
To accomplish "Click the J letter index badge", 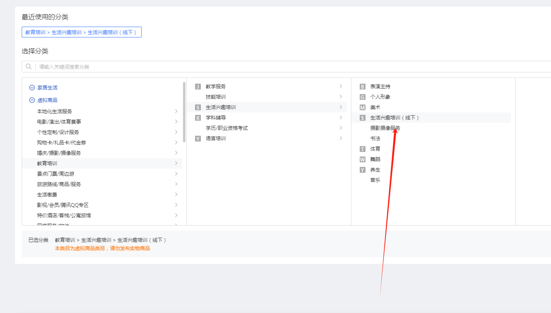I will [198, 87].
